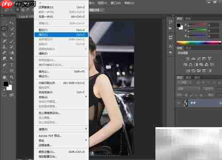
Task: Open the layer blend mode dropdown
Action: [x=189, y=89]
